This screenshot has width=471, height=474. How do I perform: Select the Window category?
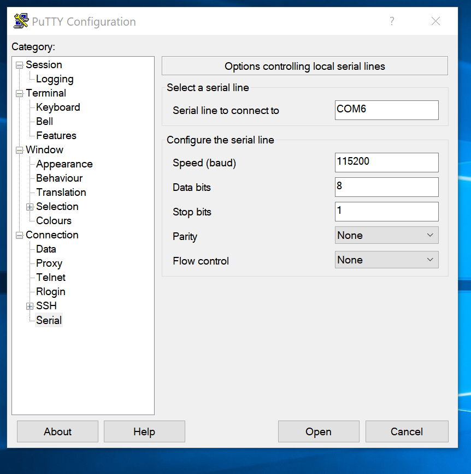(44, 150)
